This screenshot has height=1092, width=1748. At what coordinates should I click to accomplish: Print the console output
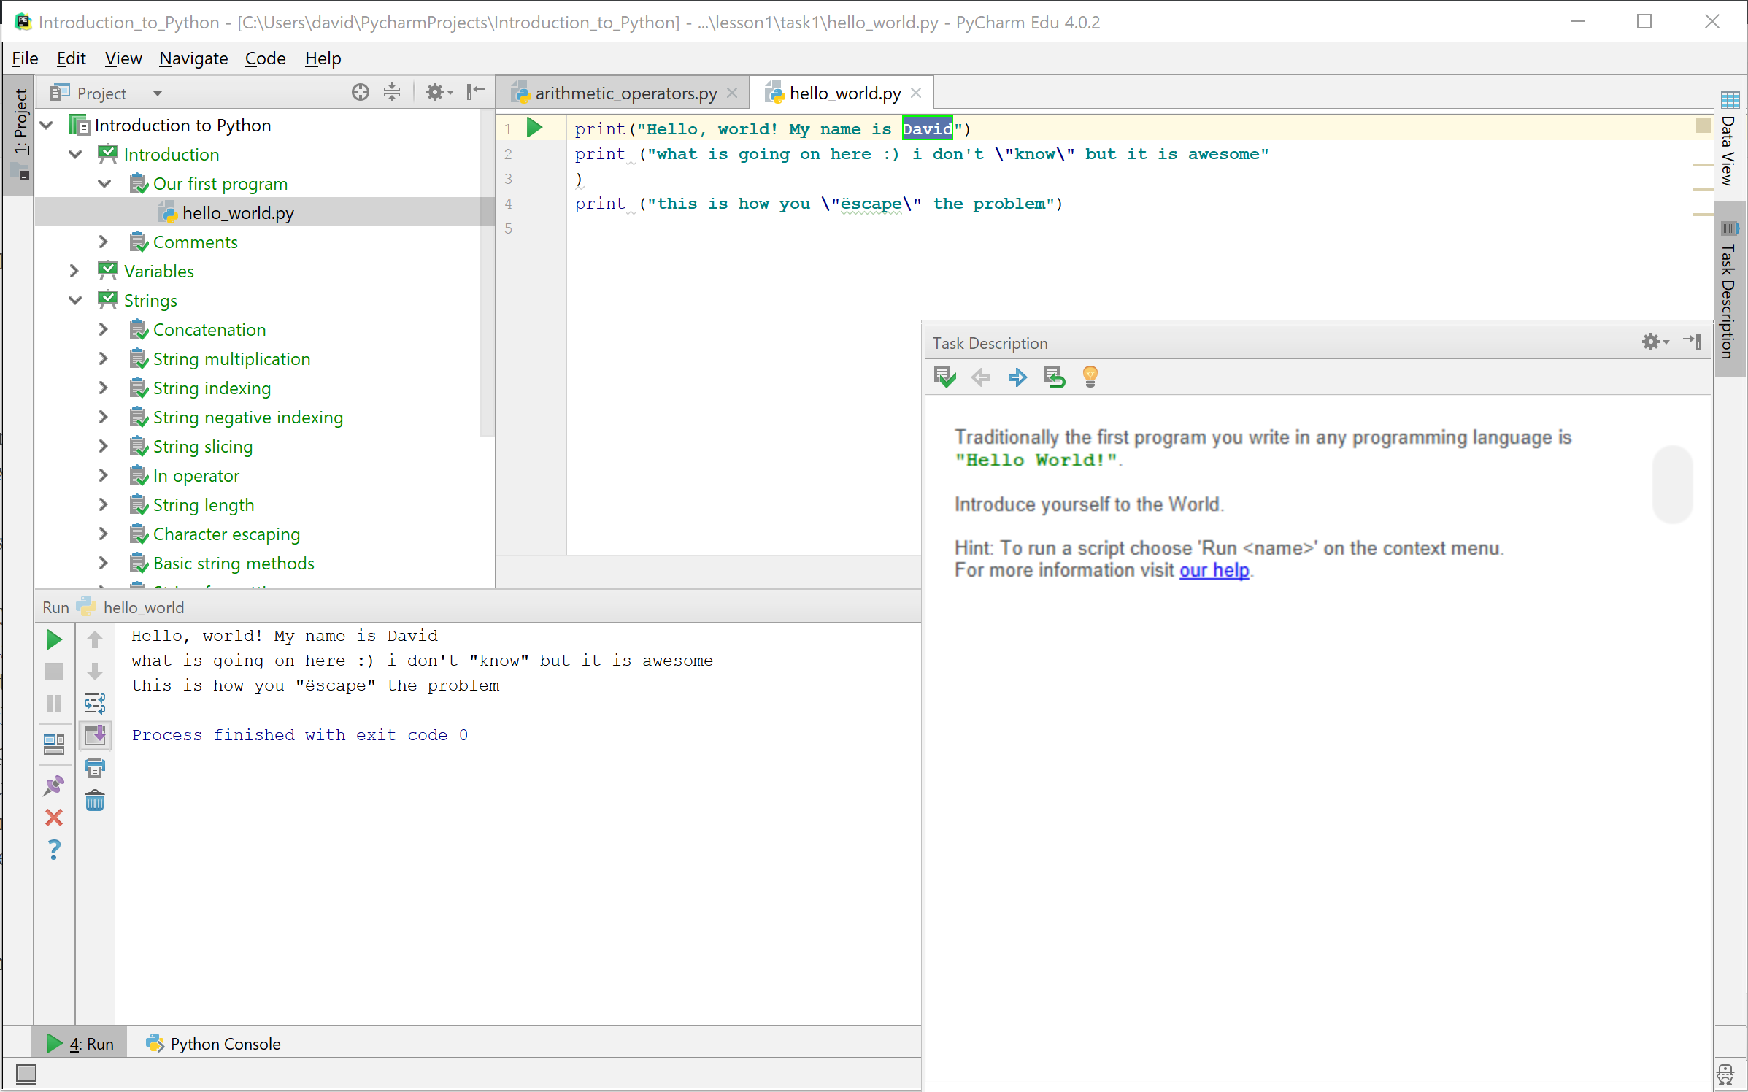click(x=95, y=768)
